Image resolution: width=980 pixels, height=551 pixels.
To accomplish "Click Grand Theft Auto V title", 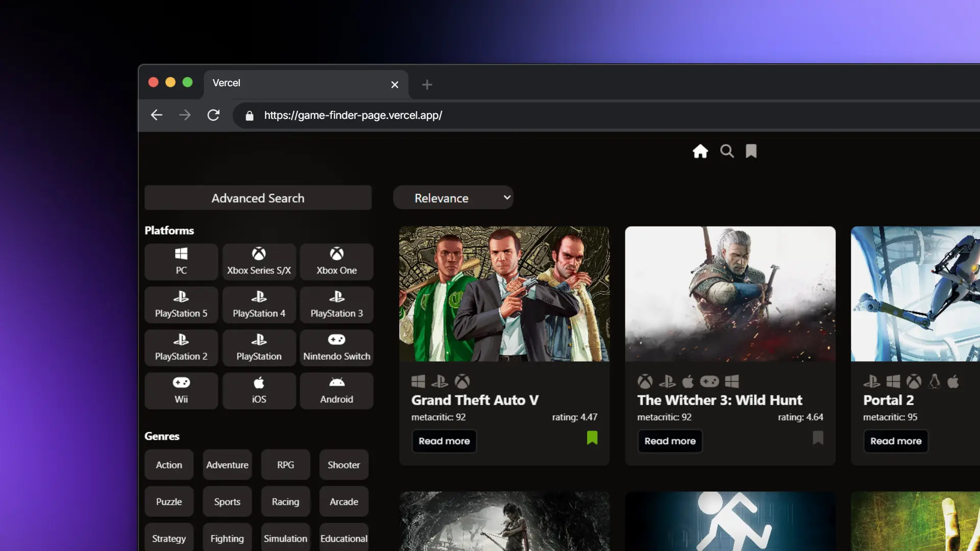I will pos(475,400).
